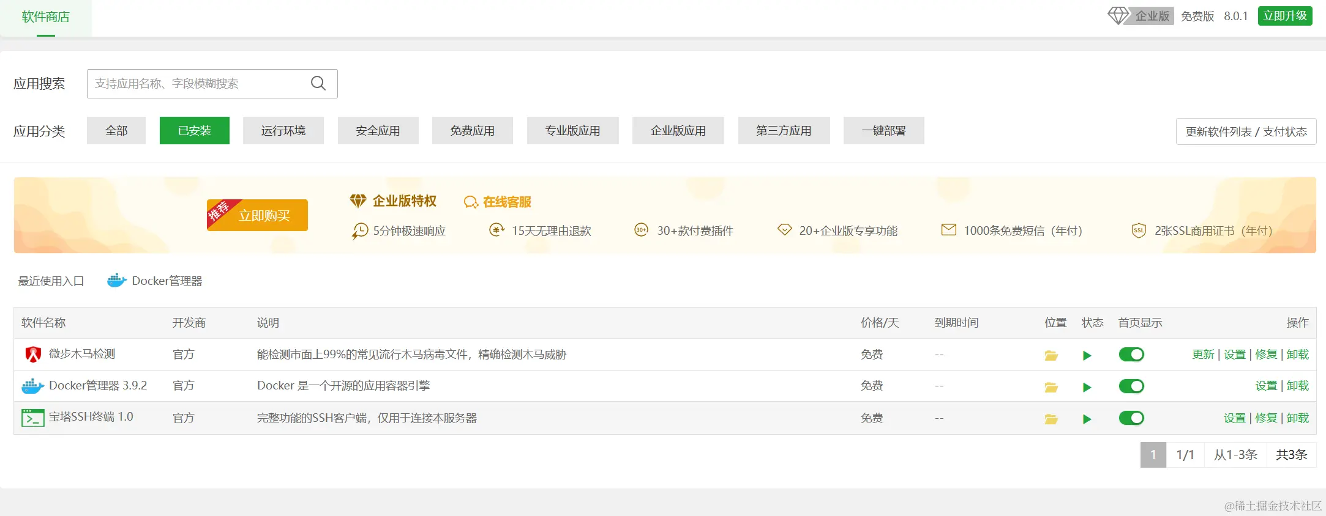Click 卸载 for Docker管理器
This screenshot has width=1326, height=516.
[1298, 386]
